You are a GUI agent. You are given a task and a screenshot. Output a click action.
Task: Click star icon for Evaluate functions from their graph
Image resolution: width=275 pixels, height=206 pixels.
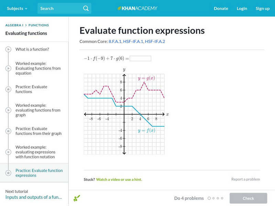(8, 131)
